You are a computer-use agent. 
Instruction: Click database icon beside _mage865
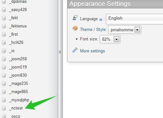pos(4,92)
